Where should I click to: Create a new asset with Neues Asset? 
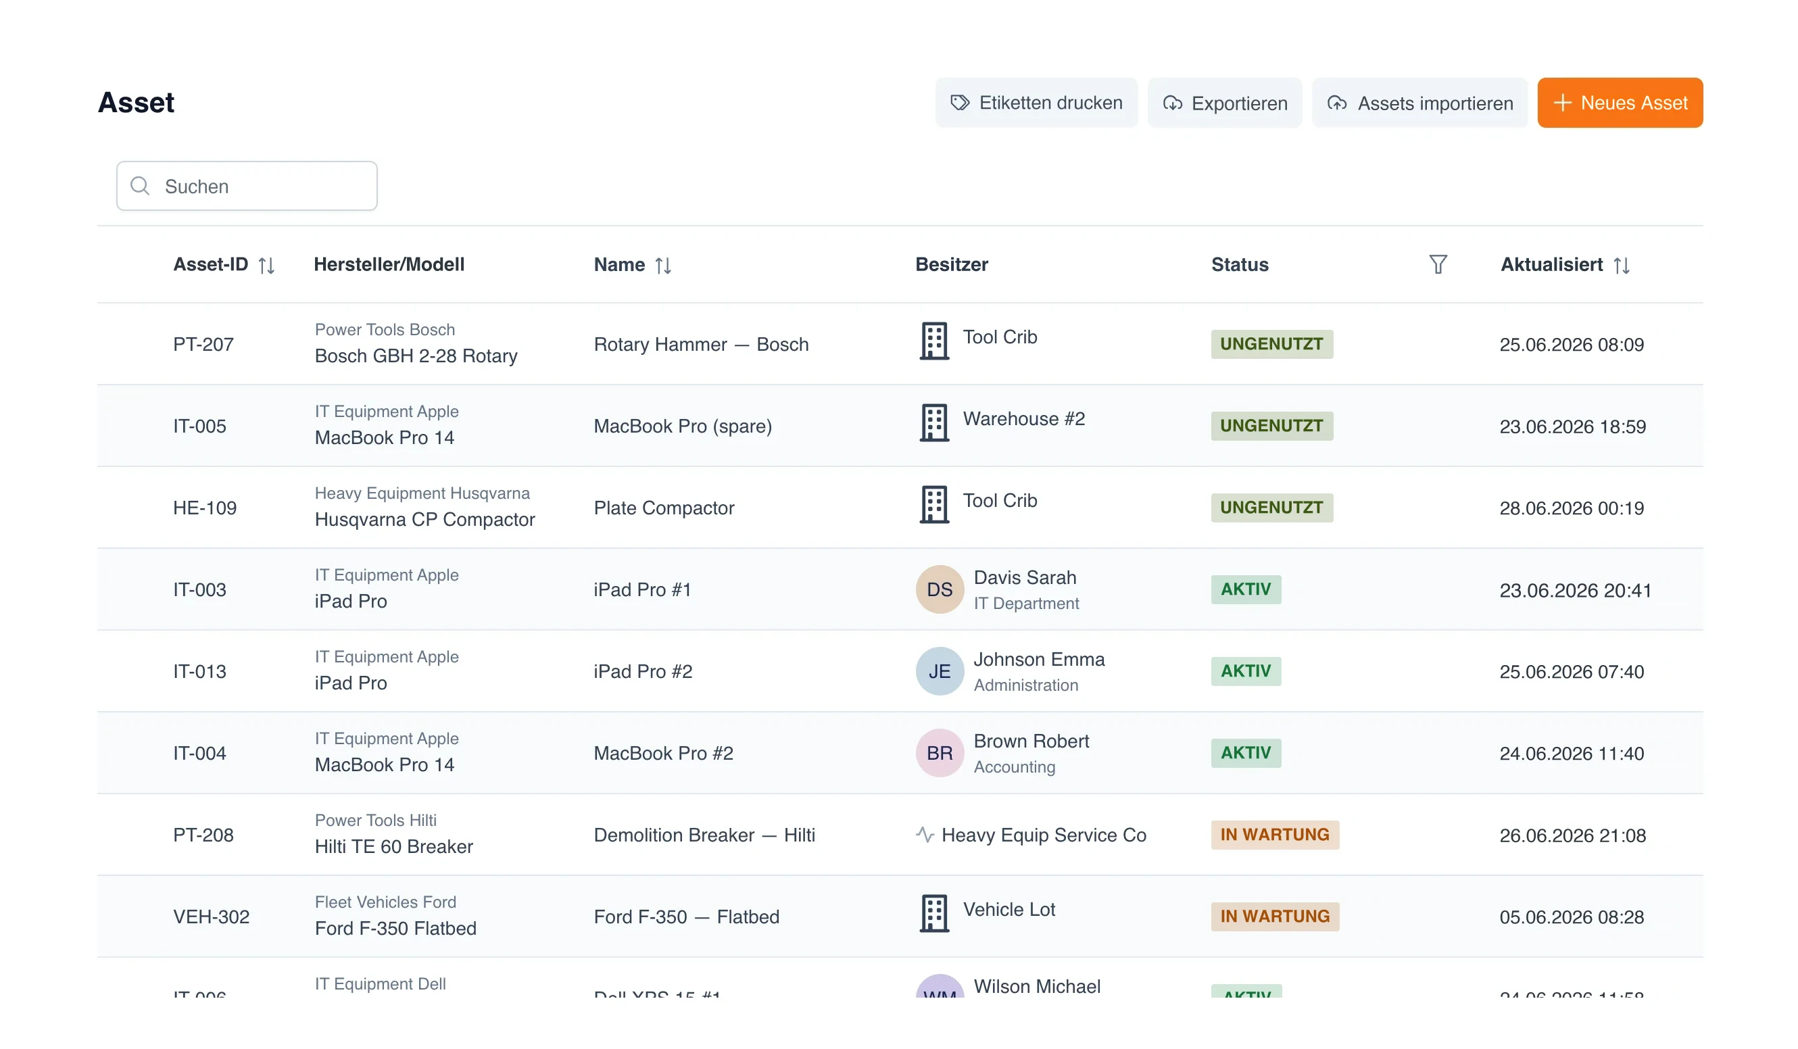tap(1620, 103)
